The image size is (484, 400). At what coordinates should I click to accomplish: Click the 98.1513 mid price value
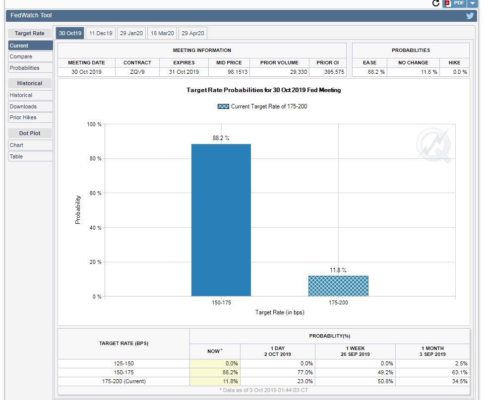point(229,72)
